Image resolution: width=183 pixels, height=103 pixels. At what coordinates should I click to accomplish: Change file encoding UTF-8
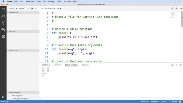point(163,102)
